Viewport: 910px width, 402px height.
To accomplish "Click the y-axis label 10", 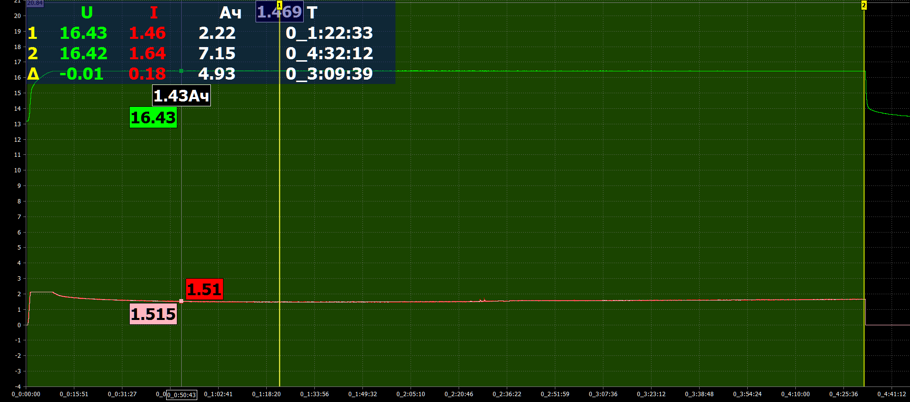I will pos(17,170).
